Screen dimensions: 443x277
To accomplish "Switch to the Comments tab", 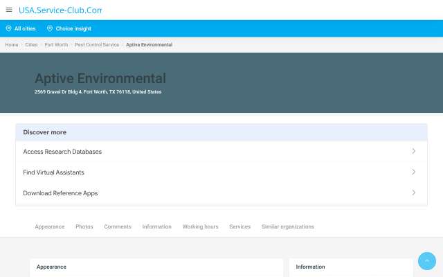I will (x=118, y=226).
